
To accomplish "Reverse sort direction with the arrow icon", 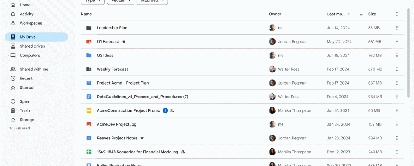I will (x=361, y=14).
